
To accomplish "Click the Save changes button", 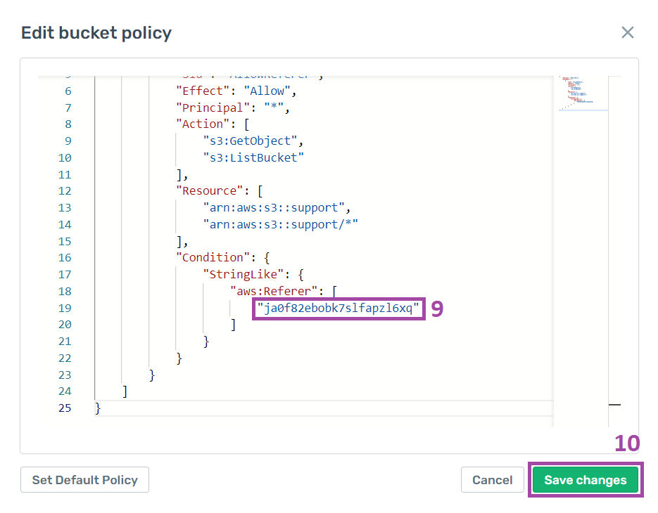I will (x=586, y=480).
